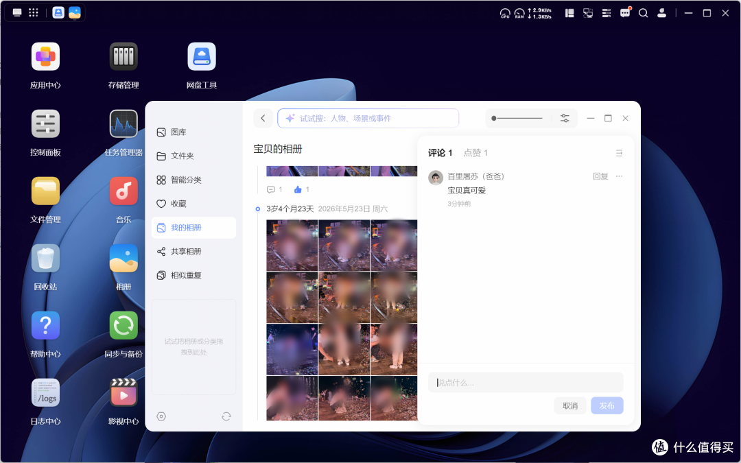741x463 pixels.
Task: Click the 宝贝的相册 album title
Action: point(277,149)
